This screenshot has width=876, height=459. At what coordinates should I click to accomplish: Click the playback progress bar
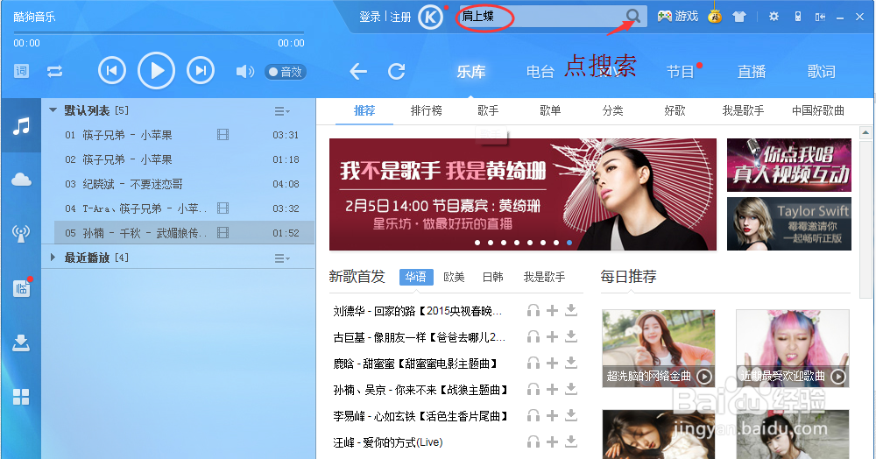(159, 32)
